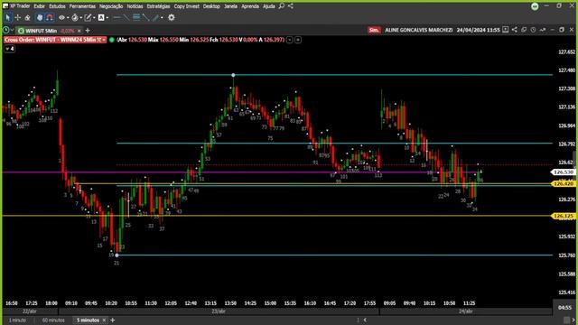The width and height of the screenshot is (578, 325).
Task: Open the search magnifier in menu bar
Action: [x=282, y=6]
